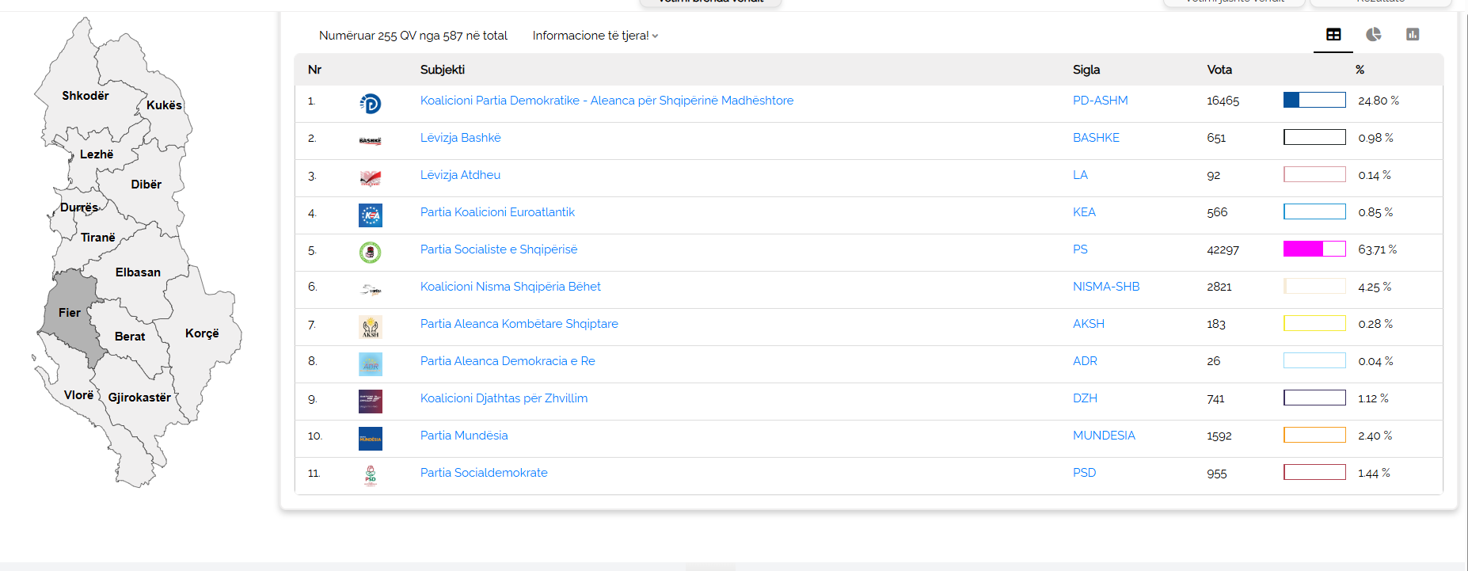Click the NISMA-SHB sigla link
Viewport: 1468px width, 571px height.
[1105, 287]
